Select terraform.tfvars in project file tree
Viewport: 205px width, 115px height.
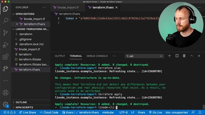click(x=29, y=70)
